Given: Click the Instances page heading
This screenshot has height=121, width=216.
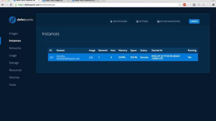Looking at the screenshot, I should [x=51, y=34].
